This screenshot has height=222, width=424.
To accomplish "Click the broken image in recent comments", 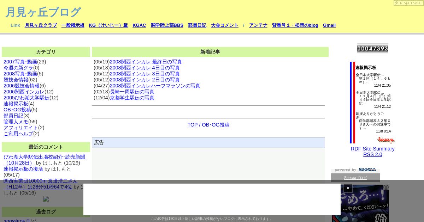I will [46, 199].
